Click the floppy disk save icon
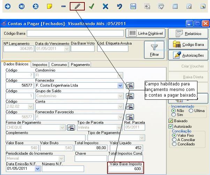The width and height of the screenshot is (210, 175). (133, 6)
